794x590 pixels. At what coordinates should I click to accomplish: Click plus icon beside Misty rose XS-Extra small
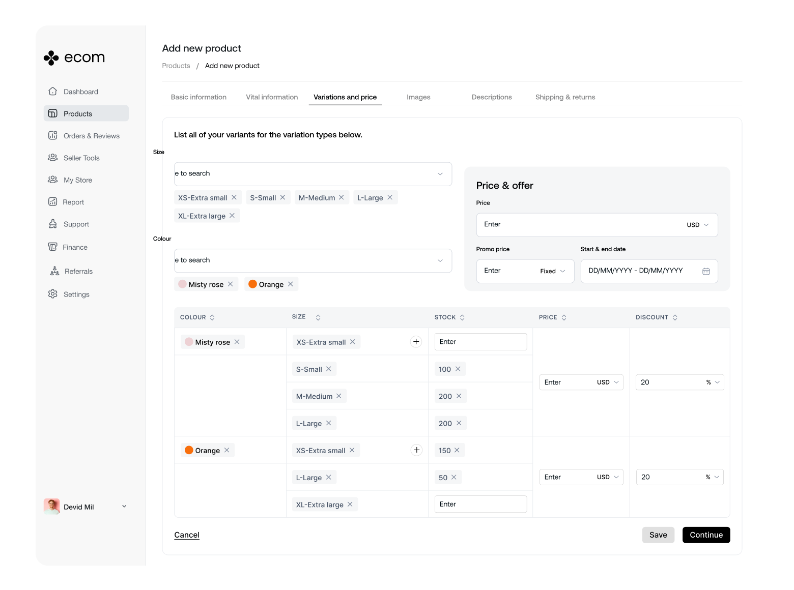416,342
